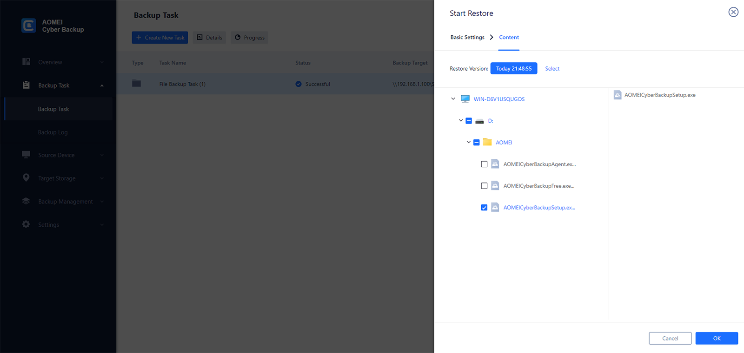The height and width of the screenshot is (353, 744).
Task: Open the Source Device menu item
Action: [56, 155]
